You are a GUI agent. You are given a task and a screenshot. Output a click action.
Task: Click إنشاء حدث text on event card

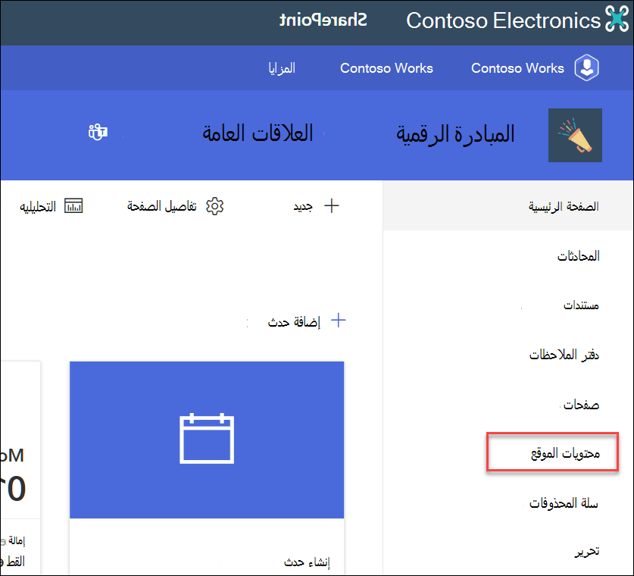tap(307, 562)
